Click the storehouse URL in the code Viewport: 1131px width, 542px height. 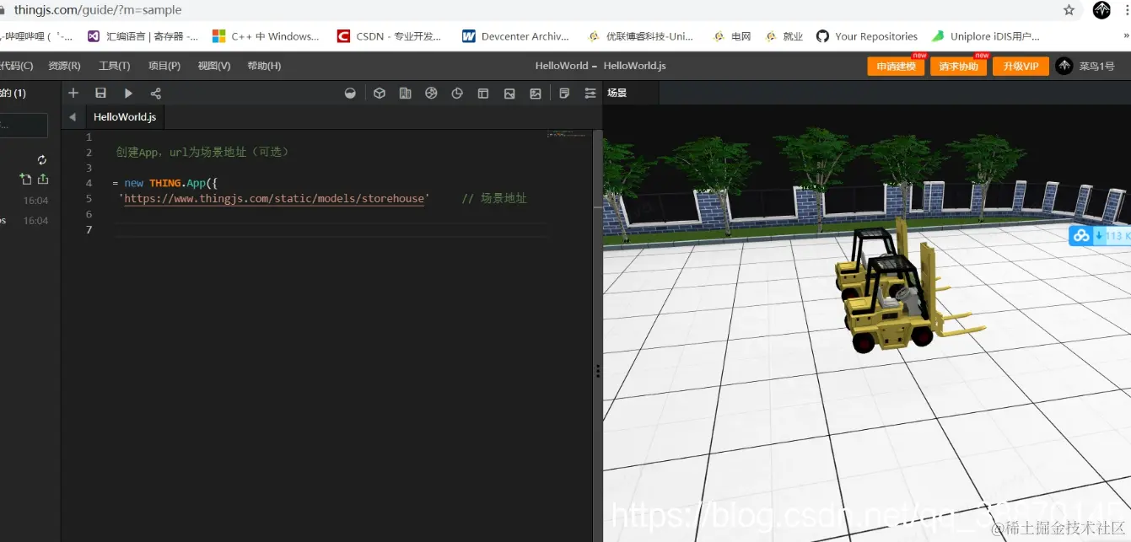pos(274,198)
